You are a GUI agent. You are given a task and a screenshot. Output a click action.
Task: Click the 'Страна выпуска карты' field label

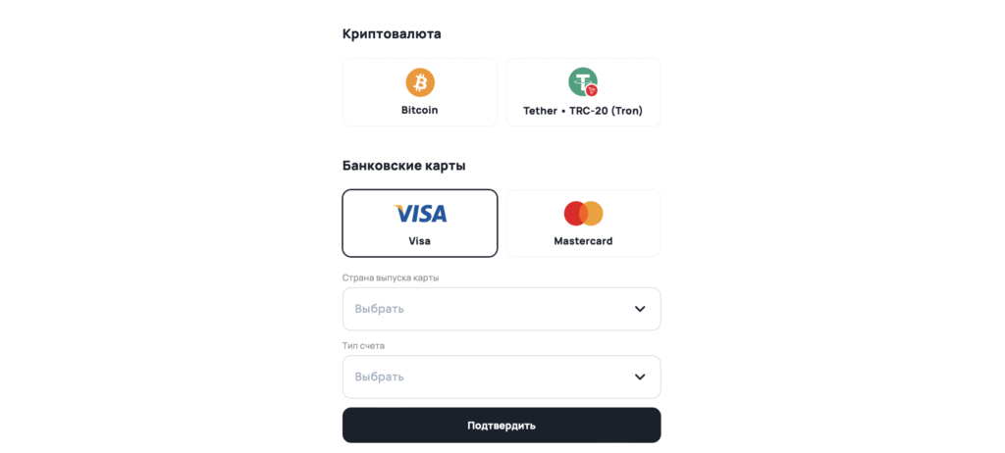point(391,277)
